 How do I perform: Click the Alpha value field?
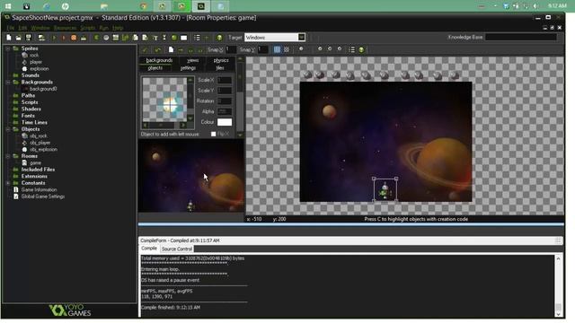225,111
